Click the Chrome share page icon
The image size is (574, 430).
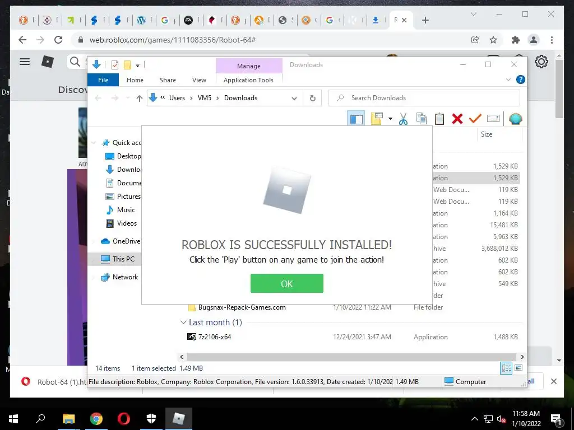tap(475, 40)
